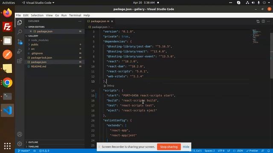The image size is (273, 153).
Task: Launch FileZilla from the dock
Action: click(x=7, y=27)
